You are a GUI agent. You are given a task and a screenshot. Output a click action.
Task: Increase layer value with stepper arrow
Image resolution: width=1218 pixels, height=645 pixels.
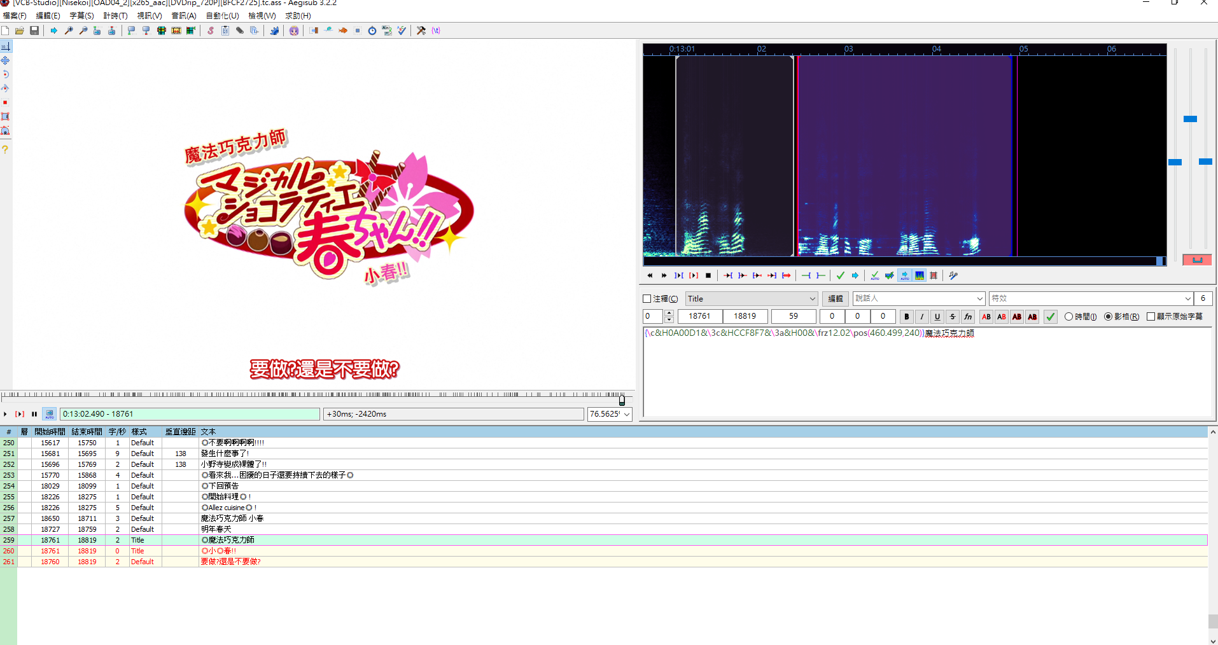click(669, 313)
